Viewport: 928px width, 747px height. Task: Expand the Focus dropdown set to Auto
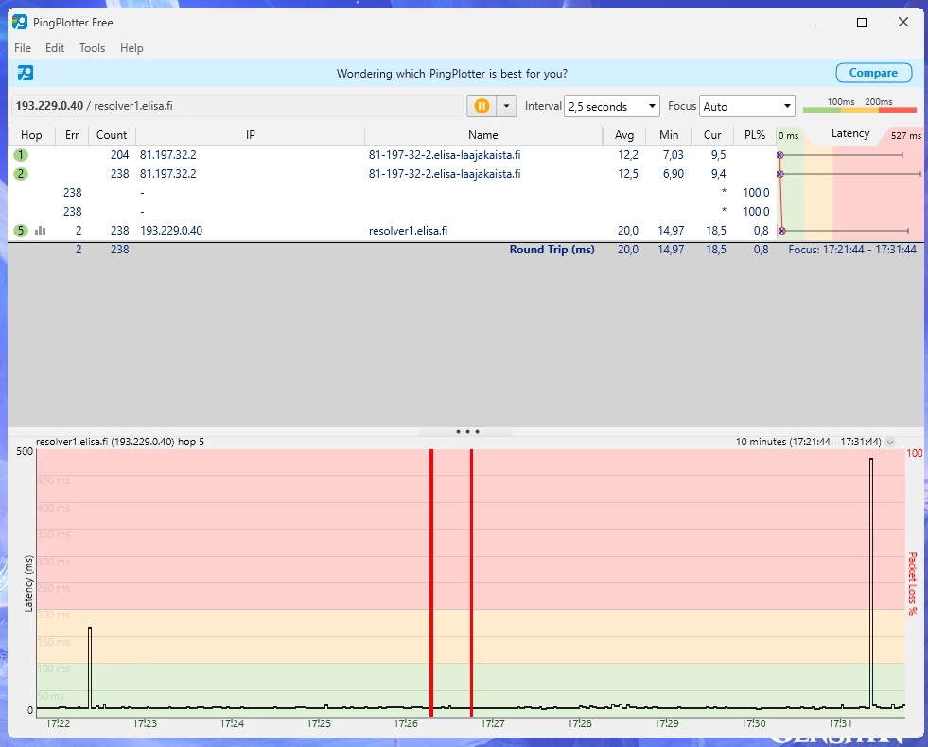tap(746, 107)
